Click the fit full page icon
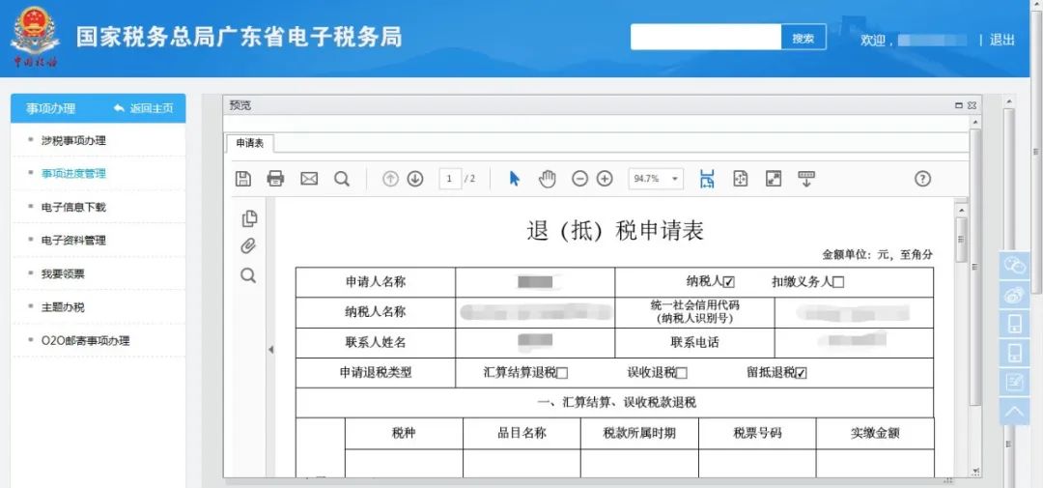This screenshot has width=1043, height=488. click(x=741, y=179)
